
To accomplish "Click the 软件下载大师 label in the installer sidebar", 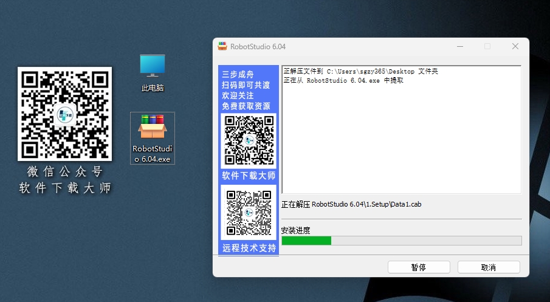I will [249, 176].
